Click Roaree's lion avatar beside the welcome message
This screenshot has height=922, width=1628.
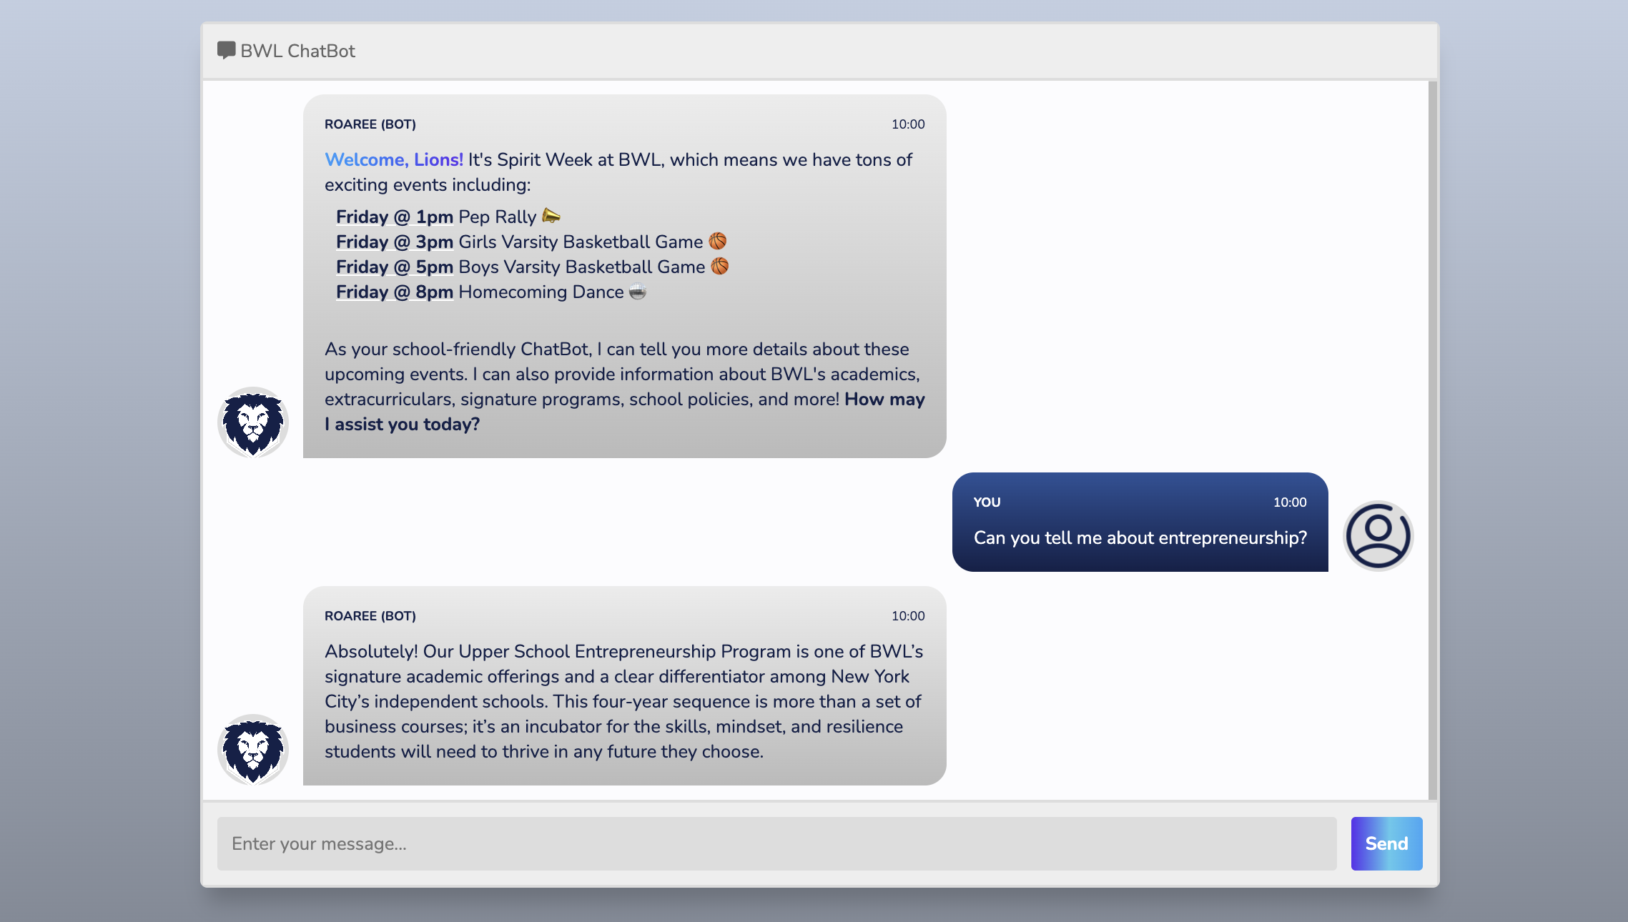[253, 423]
